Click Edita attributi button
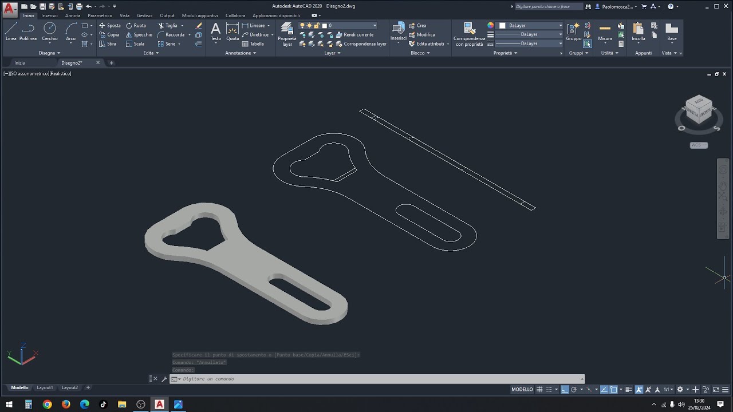The image size is (733, 412). [427, 44]
